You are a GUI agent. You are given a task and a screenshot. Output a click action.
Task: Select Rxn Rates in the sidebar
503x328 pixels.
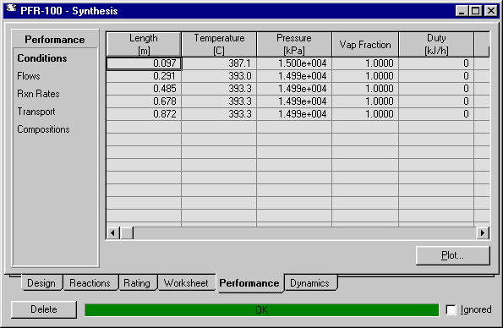38,94
